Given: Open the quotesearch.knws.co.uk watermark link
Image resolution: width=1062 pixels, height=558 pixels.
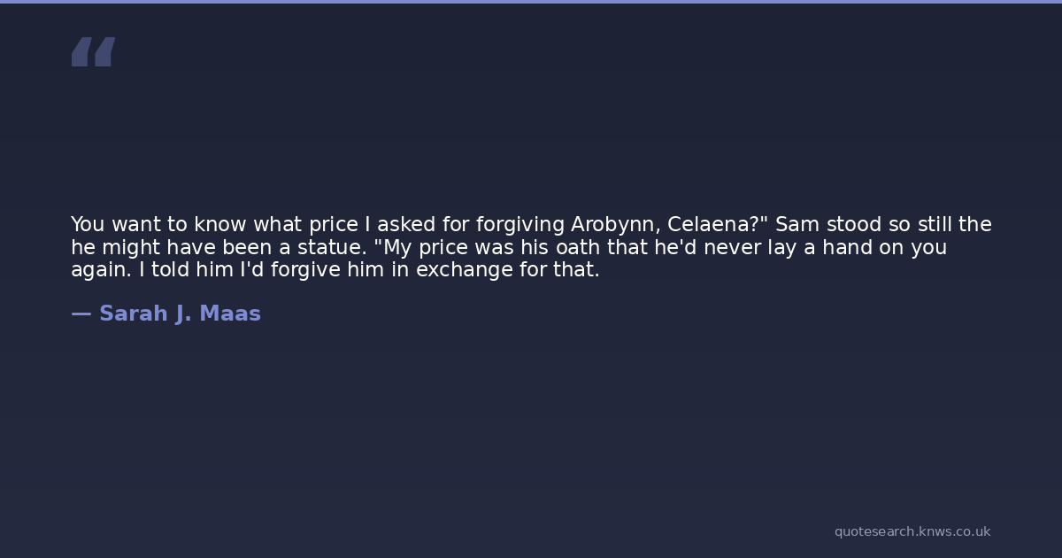Looking at the screenshot, I should (x=912, y=531).
